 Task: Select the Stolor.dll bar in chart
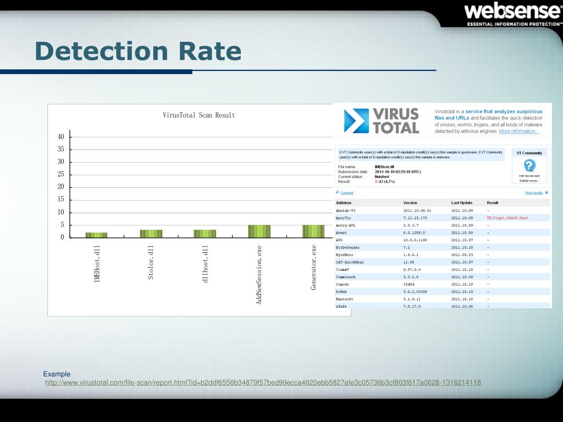(x=151, y=233)
